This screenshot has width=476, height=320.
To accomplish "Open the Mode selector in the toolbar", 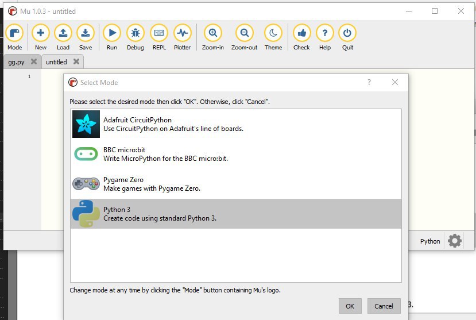I will (x=14, y=37).
